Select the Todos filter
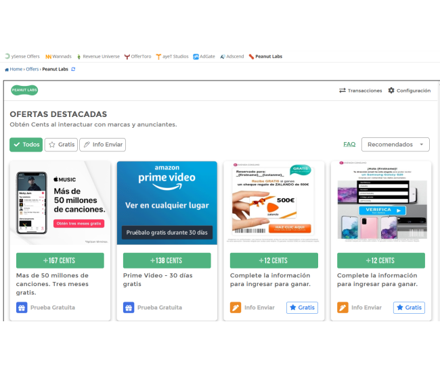 pyautogui.click(x=26, y=144)
